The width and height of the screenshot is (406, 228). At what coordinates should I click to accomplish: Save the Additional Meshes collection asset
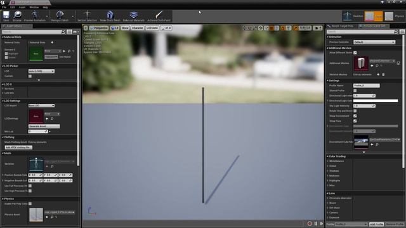click(398, 63)
